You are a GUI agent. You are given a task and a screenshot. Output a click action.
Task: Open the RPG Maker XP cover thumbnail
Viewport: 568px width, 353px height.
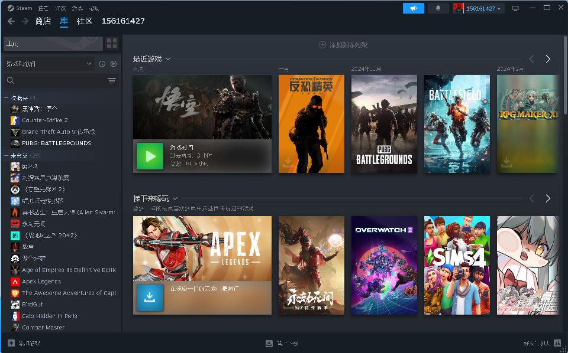coord(528,124)
